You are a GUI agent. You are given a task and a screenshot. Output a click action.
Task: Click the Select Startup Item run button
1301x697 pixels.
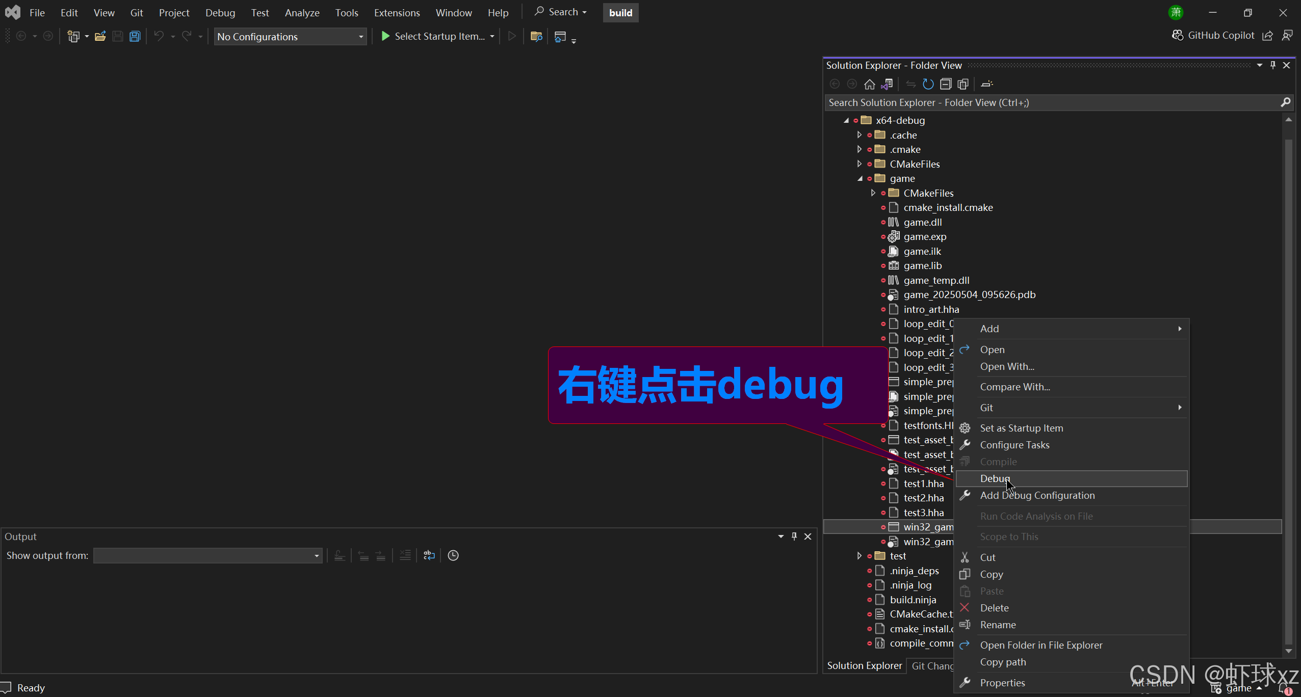click(x=434, y=37)
